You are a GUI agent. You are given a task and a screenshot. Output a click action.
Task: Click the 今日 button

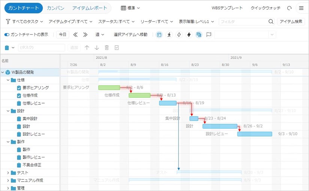tap(63, 35)
